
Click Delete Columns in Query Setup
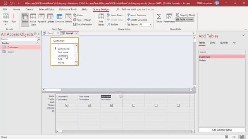pyautogui.click(x=137, y=20)
